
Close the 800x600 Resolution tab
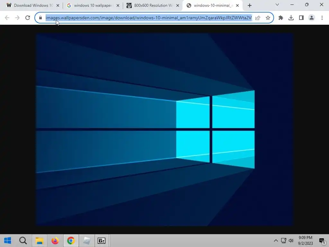(x=178, y=5)
